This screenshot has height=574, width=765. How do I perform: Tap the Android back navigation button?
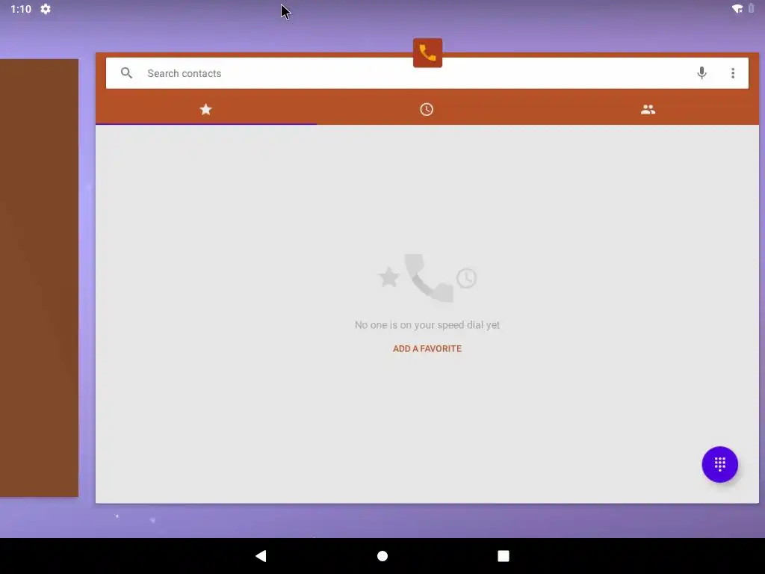(x=261, y=556)
